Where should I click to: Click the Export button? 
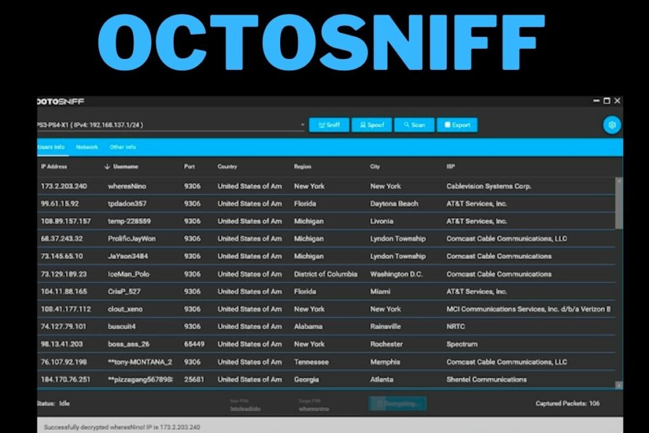point(458,125)
